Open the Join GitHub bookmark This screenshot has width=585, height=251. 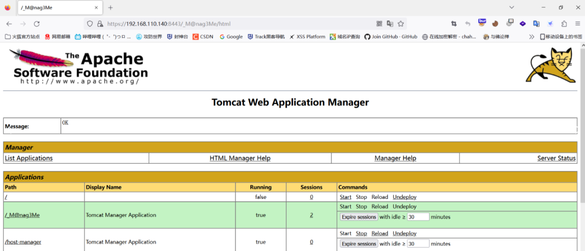tap(391, 37)
